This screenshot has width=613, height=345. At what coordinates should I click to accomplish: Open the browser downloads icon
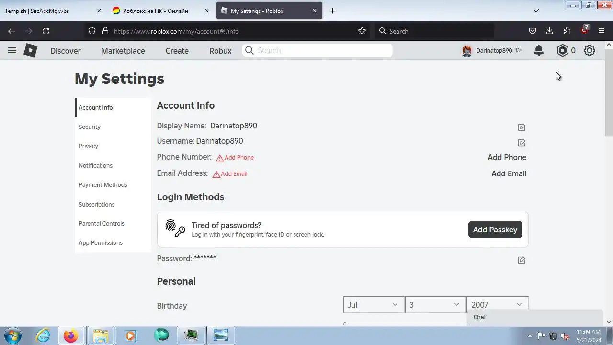[x=550, y=31]
